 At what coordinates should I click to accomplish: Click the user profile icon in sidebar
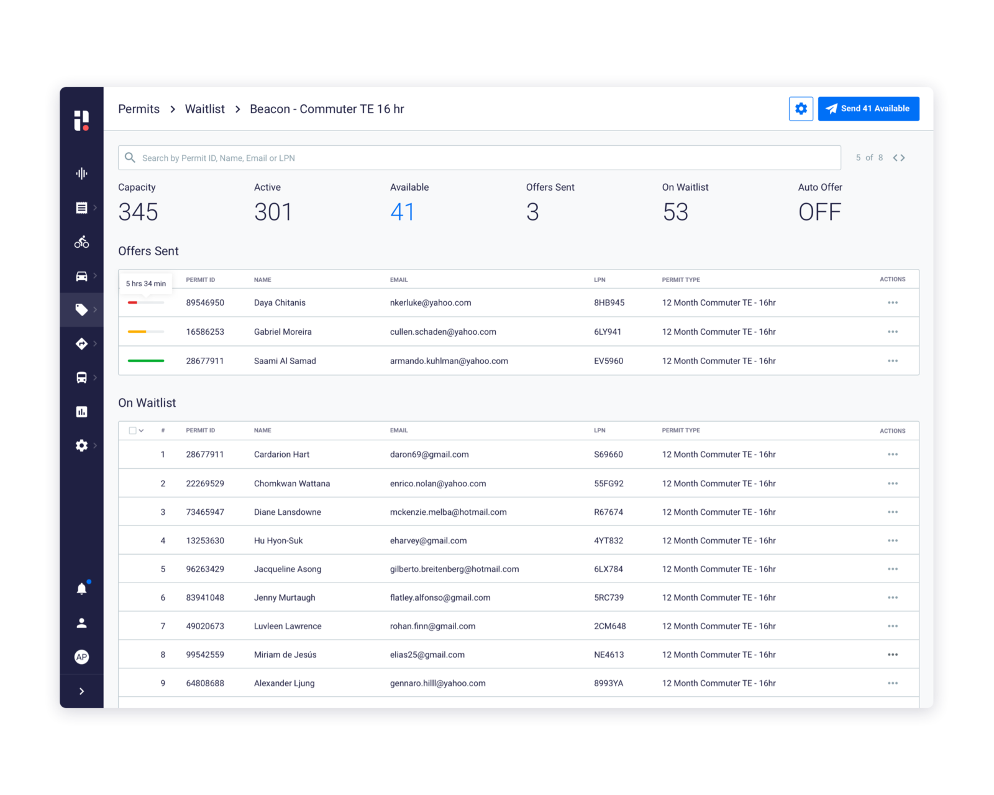81,623
